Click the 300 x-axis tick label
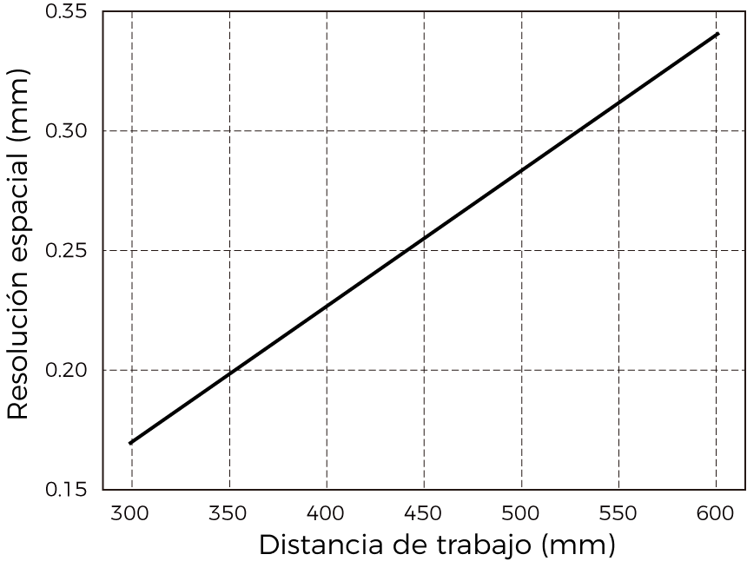This screenshot has height=561, width=747. pyautogui.click(x=129, y=513)
